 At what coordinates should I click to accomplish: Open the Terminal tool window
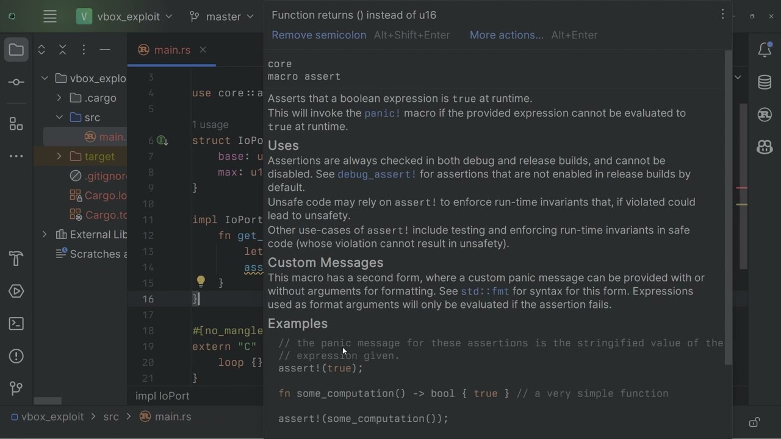tap(16, 324)
